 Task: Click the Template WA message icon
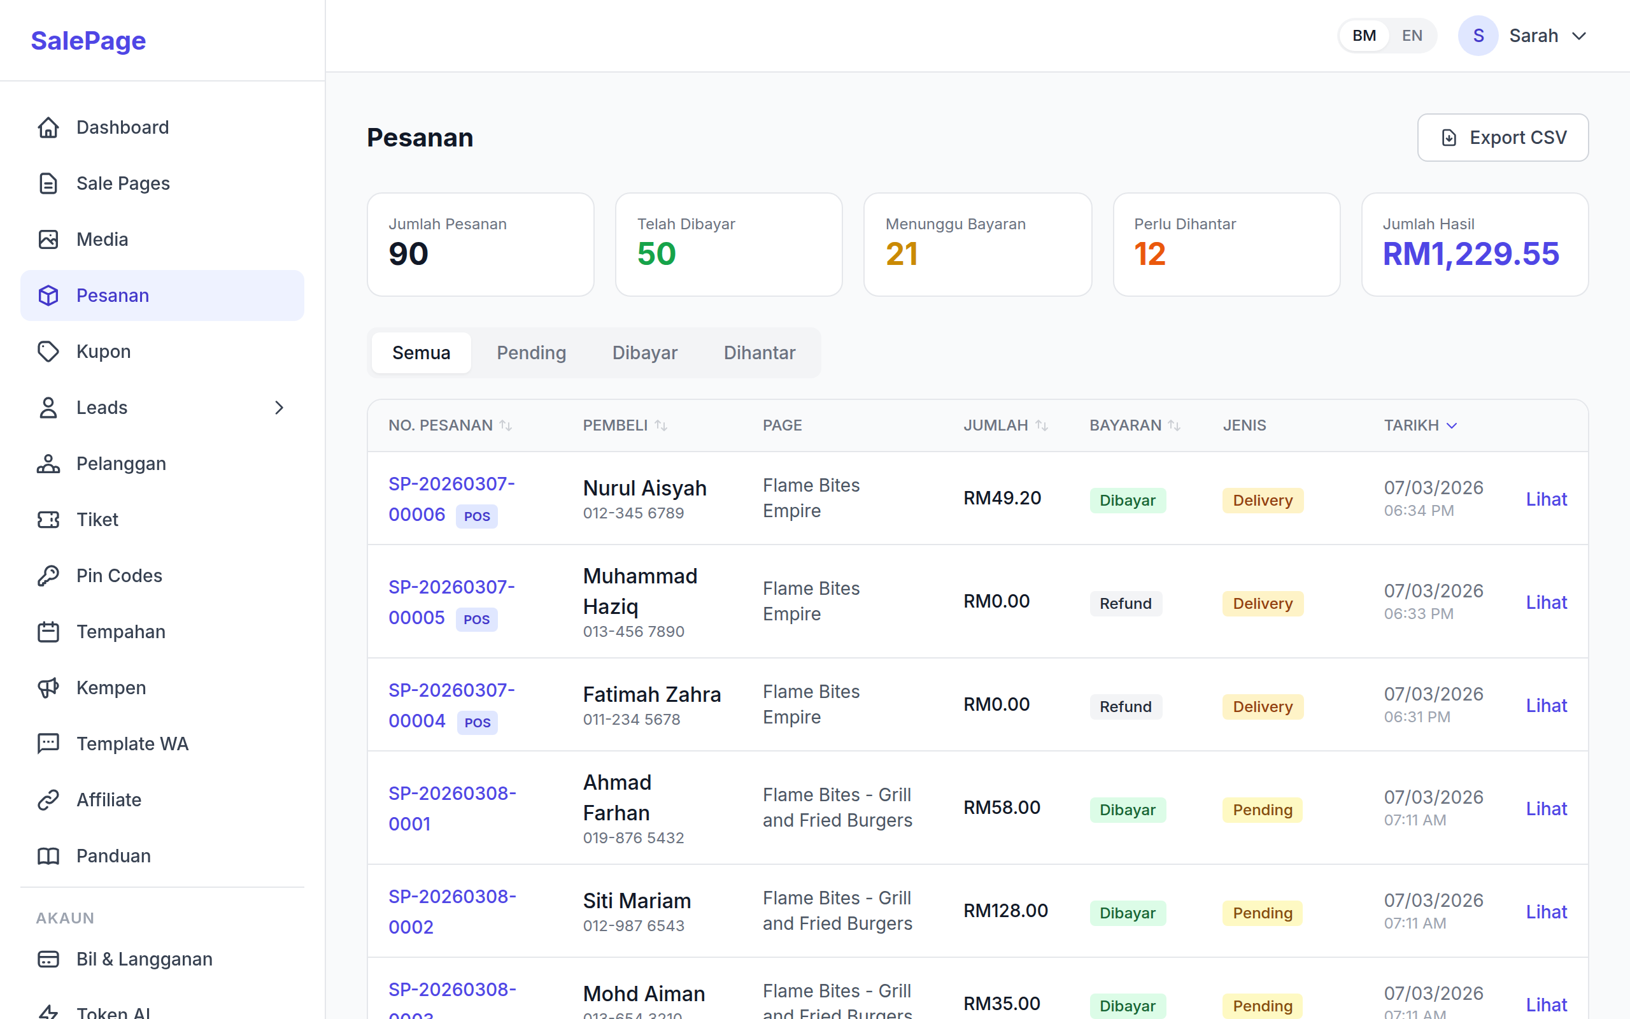tap(48, 743)
